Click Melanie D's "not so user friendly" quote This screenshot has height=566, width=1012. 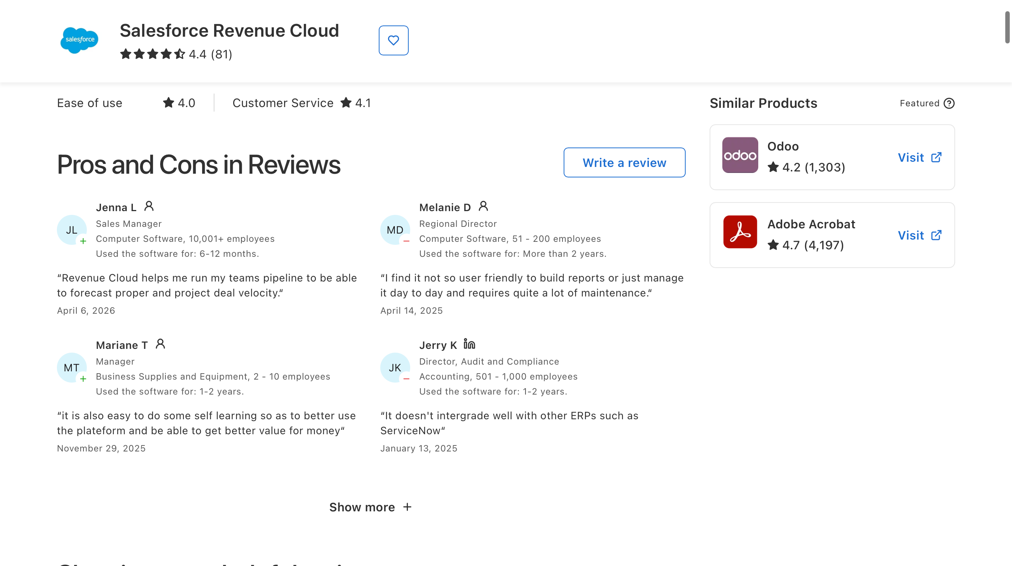tap(532, 285)
